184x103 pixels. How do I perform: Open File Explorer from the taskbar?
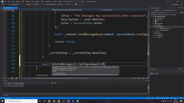coord(49,101)
